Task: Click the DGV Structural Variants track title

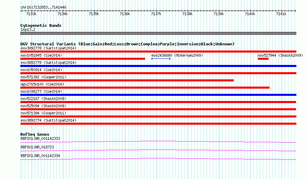Action: 128,44
